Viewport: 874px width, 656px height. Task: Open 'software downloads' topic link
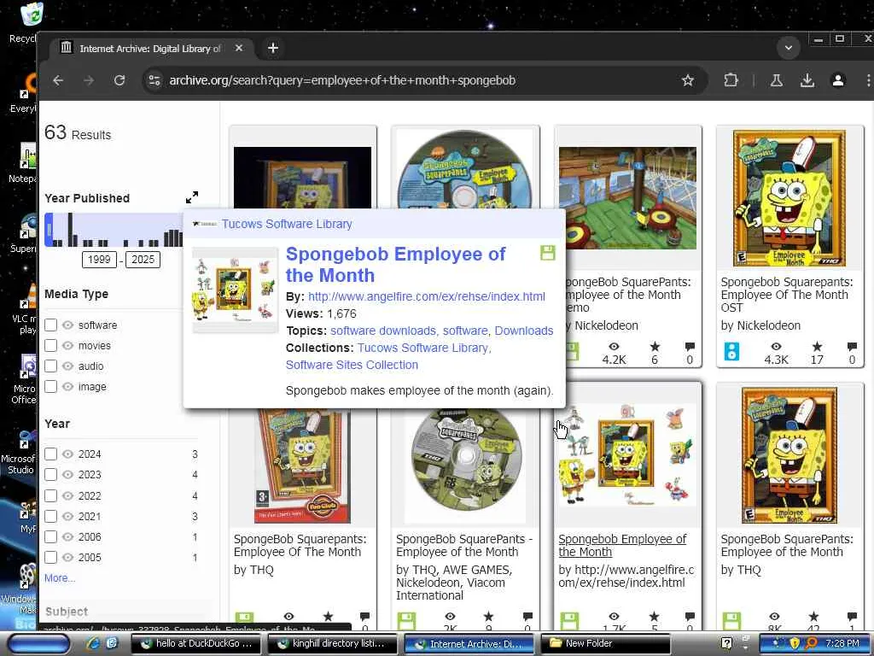pos(384,331)
